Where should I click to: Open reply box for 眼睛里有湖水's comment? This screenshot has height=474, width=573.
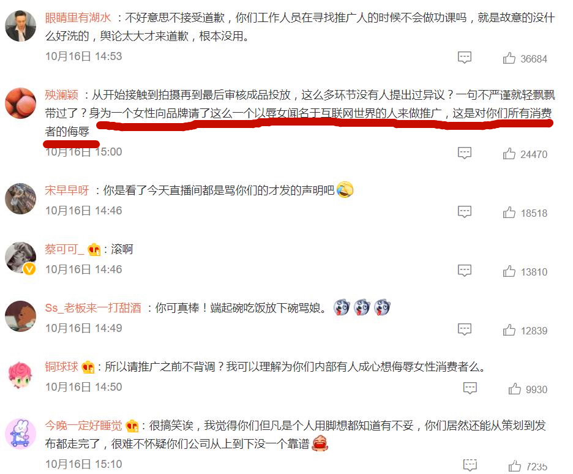(465, 58)
